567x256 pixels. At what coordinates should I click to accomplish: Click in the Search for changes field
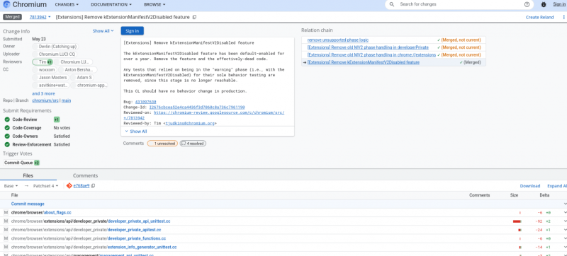point(459,4)
